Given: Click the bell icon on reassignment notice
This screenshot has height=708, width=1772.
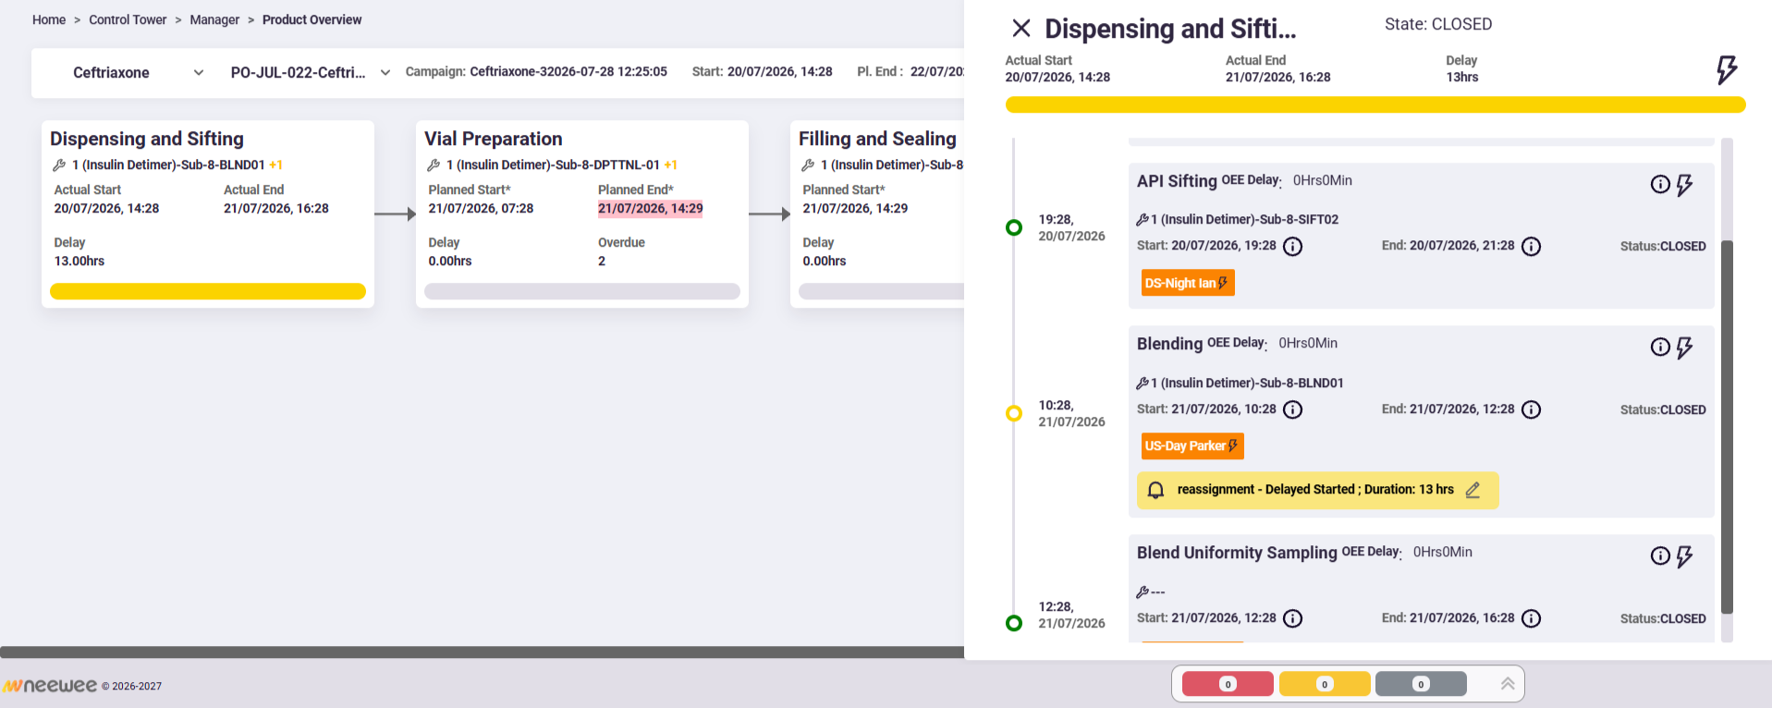Looking at the screenshot, I should tap(1155, 490).
